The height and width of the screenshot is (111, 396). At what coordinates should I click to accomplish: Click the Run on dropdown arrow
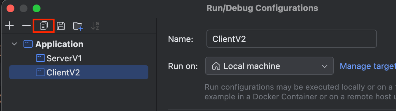(325, 66)
